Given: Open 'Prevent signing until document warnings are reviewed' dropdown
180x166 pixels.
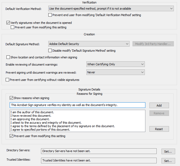Looking at the screenshot, I should pyautogui.click(x=116, y=72).
